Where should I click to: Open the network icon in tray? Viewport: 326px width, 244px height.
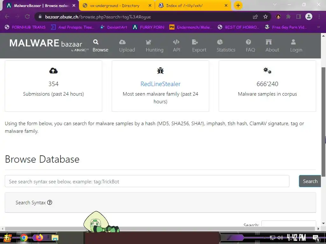tap(273, 238)
